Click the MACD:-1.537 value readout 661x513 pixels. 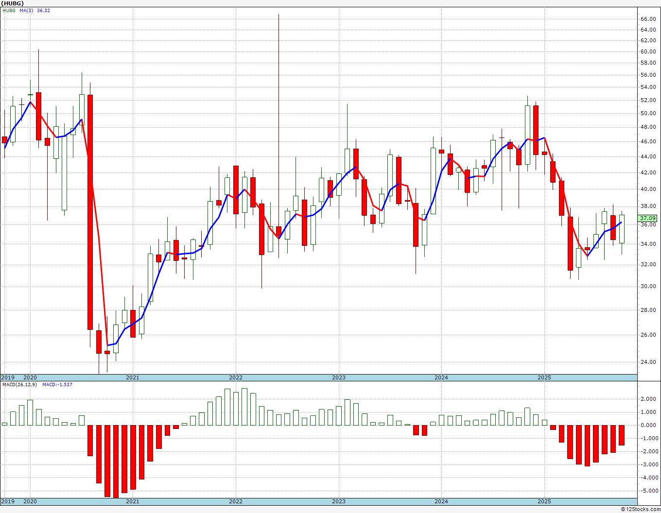point(57,384)
